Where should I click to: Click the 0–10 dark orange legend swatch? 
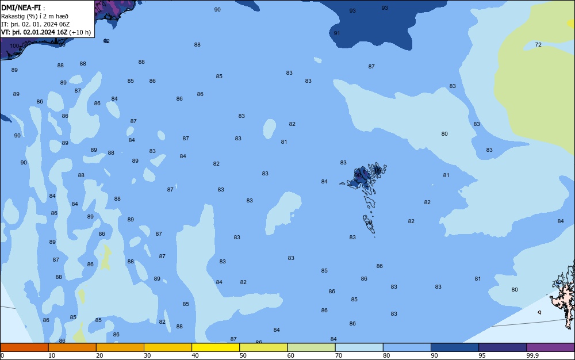pyautogui.click(x=24, y=347)
